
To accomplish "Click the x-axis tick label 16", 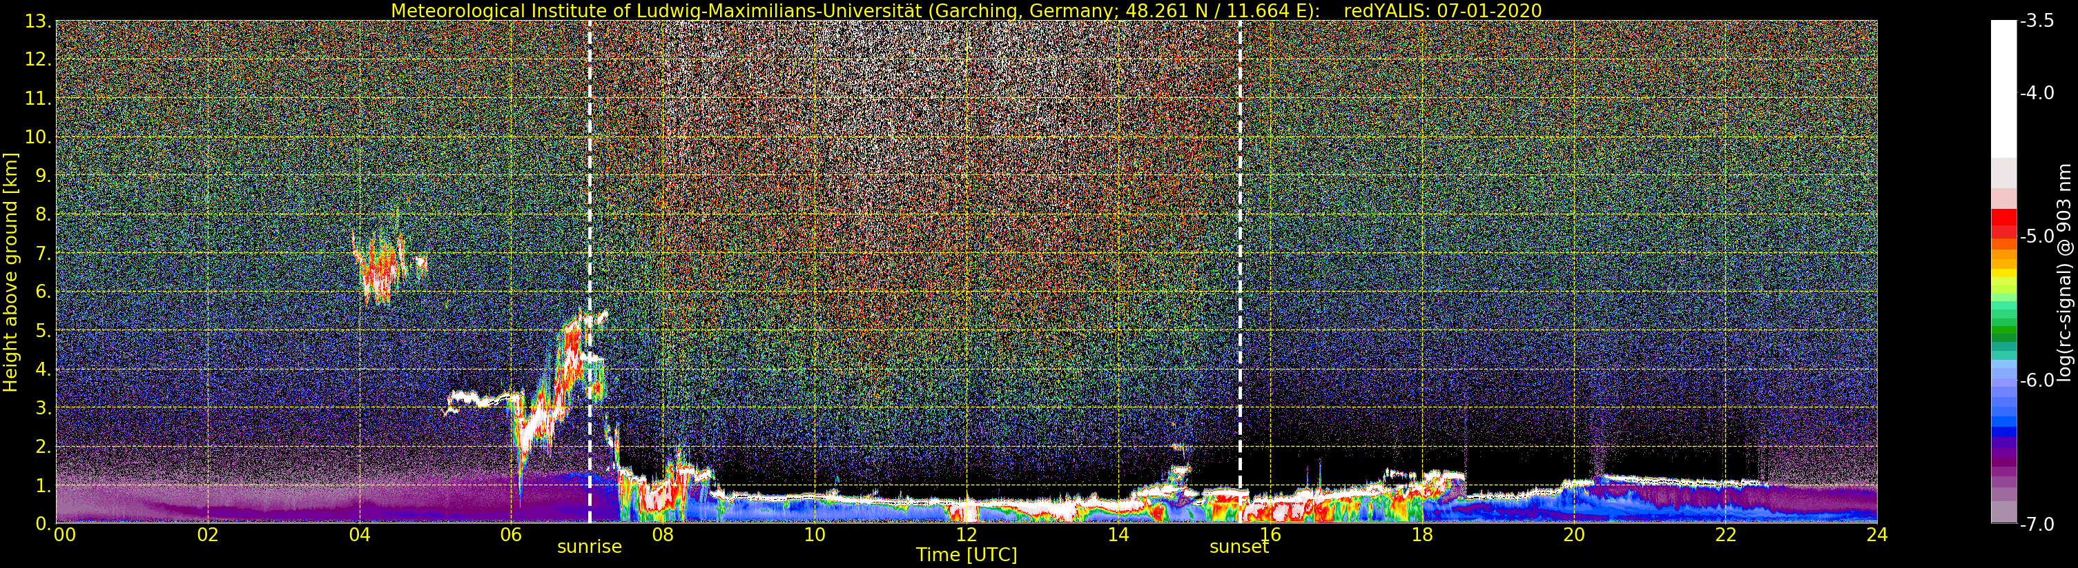I will tap(1270, 534).
